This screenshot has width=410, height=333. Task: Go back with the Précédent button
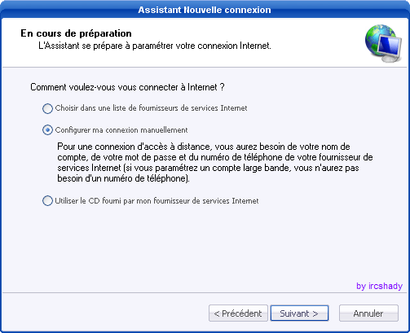click(x=238, y=313)
